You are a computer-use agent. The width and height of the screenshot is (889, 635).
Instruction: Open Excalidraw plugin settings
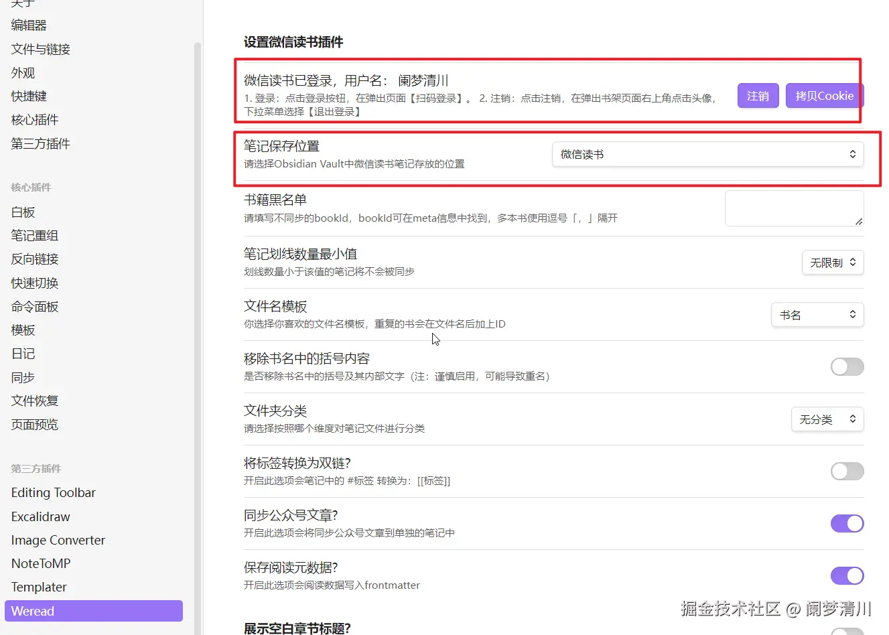point(40,516)
